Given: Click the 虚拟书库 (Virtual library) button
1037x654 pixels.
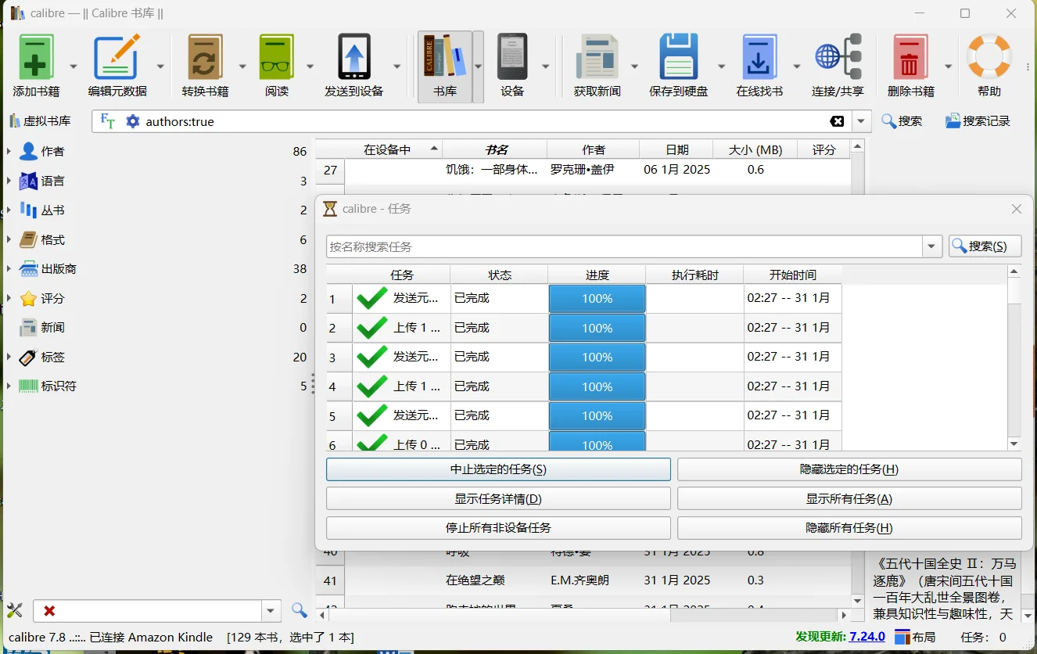Looking at the screenshot, I should (39, 121).
